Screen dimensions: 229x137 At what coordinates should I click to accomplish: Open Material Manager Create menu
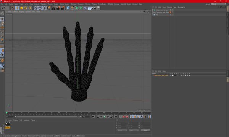(x=10, y=120)
